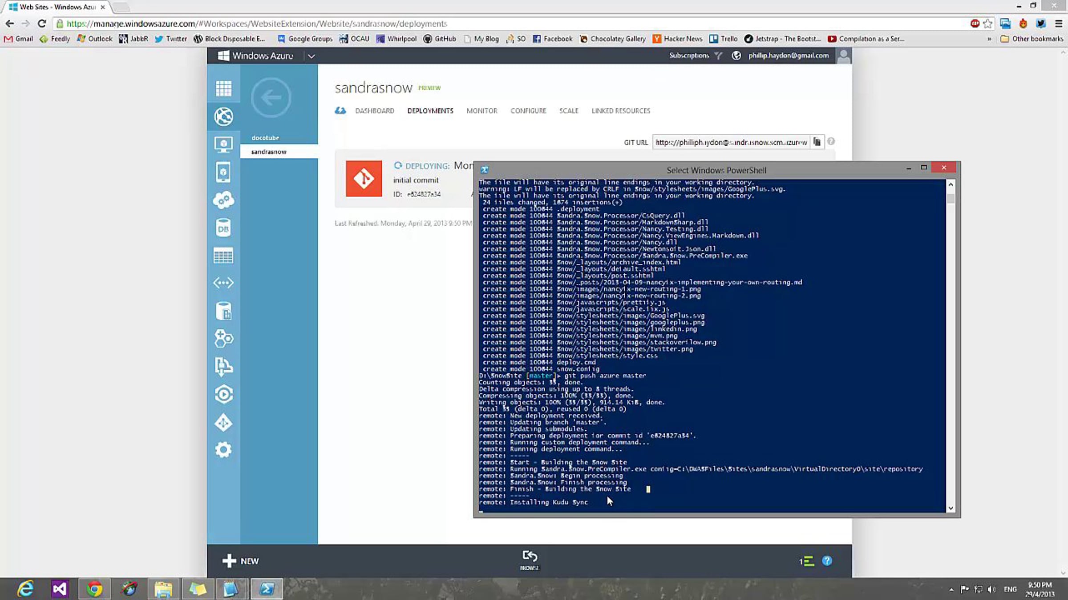Open Storage table icon in sidebar
The width and height of the screenshot is (1068, 600).
point(223,256)
